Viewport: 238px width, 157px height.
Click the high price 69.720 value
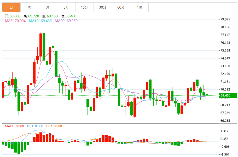tap(33, 16)
